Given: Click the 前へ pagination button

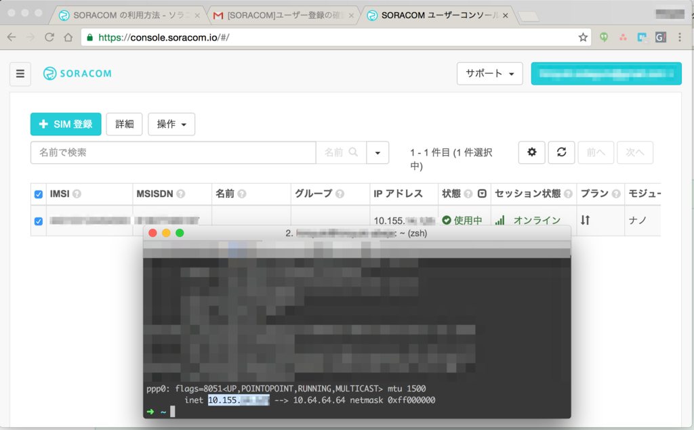Looking at the screenshot, I should tap(596, 152).
